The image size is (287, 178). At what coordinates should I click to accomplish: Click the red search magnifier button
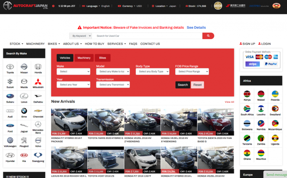208,36
